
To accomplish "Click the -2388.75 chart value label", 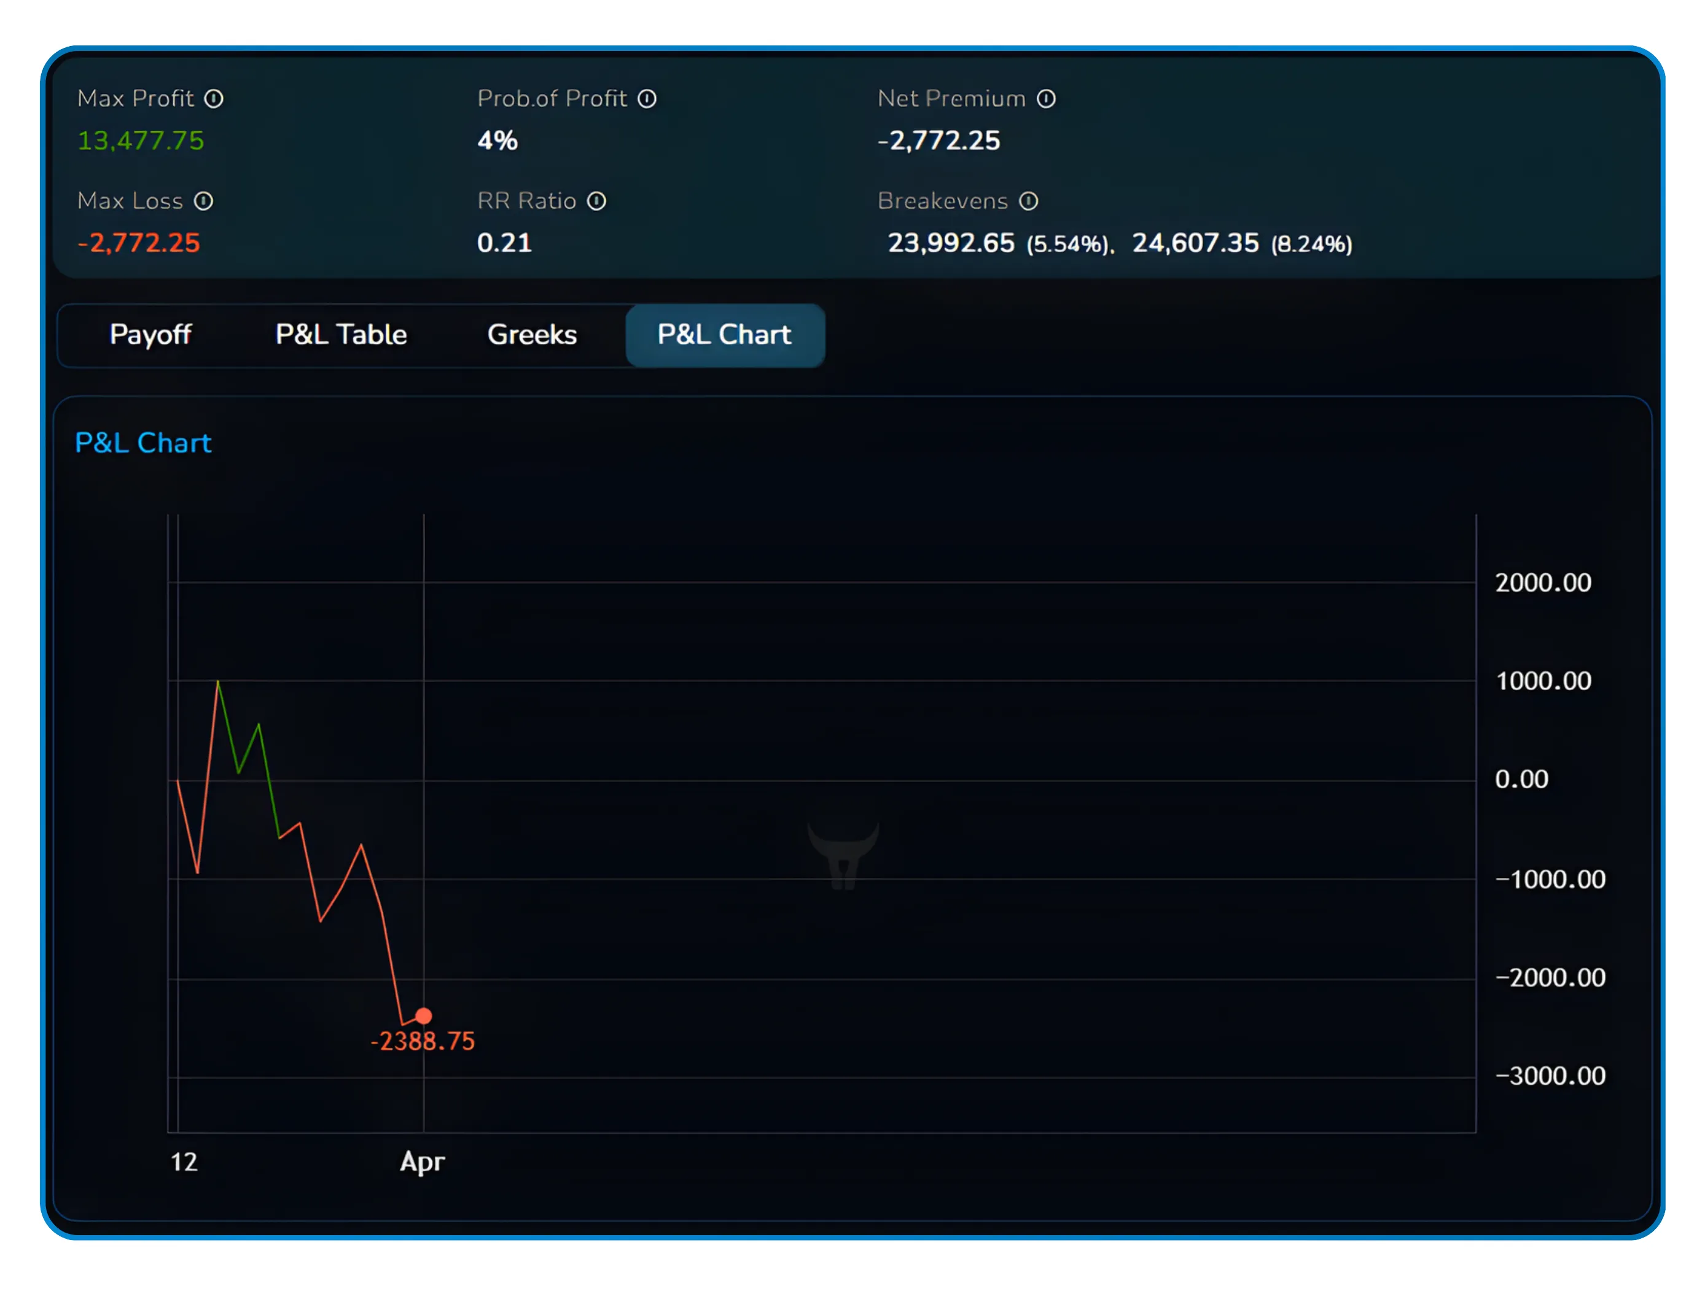I will (x=423, y=1041).
